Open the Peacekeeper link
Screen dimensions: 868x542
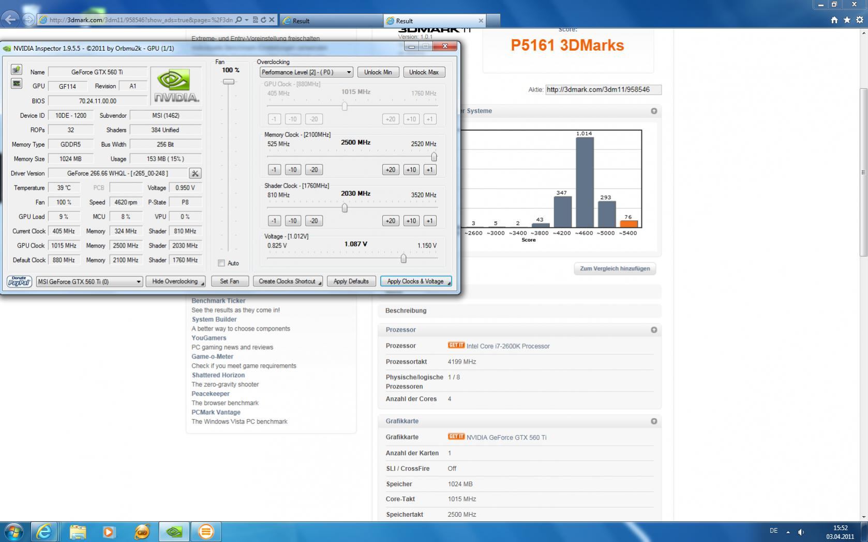pos(211,394)
